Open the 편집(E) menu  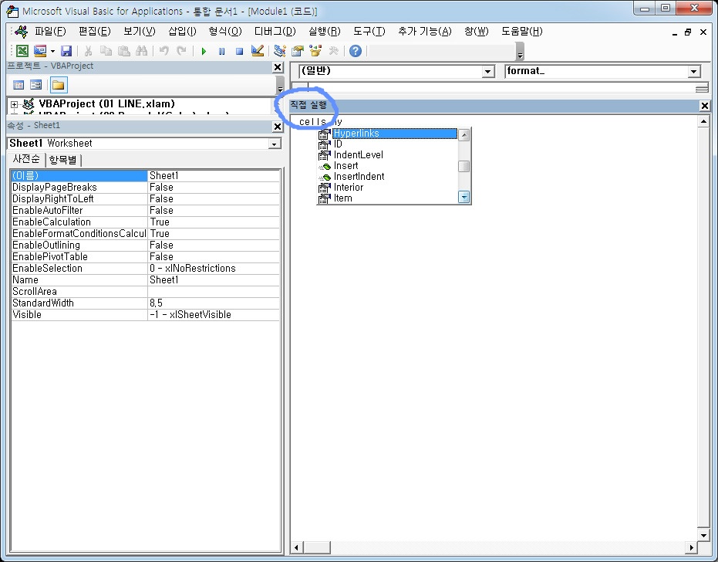pyautogui.click(x=95, y=31)
